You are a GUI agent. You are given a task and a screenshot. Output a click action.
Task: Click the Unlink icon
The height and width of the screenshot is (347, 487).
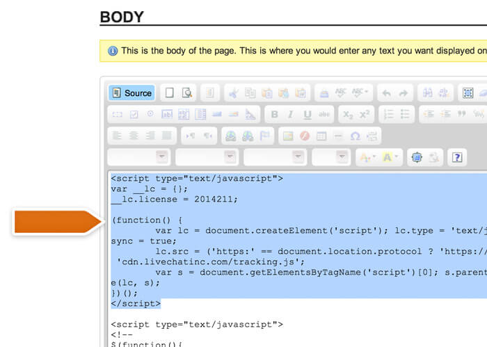coord(248,136)
